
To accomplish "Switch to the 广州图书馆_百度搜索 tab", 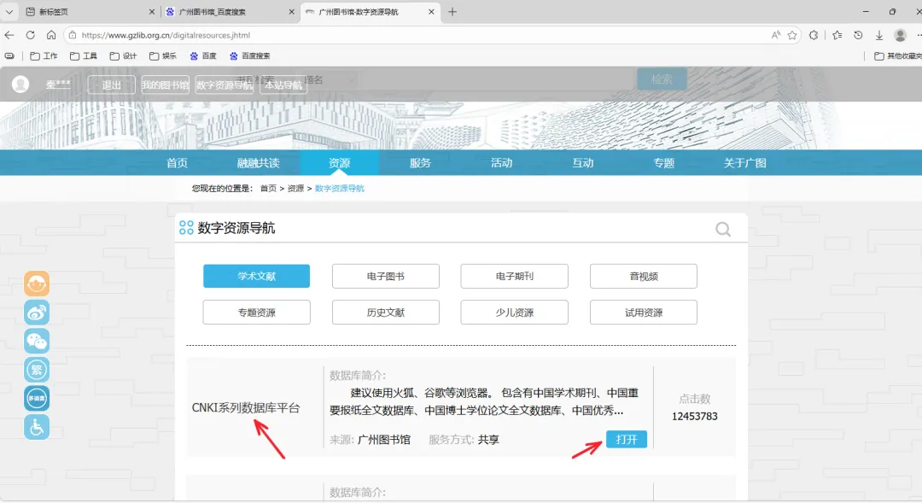I will tap(230, 12).
